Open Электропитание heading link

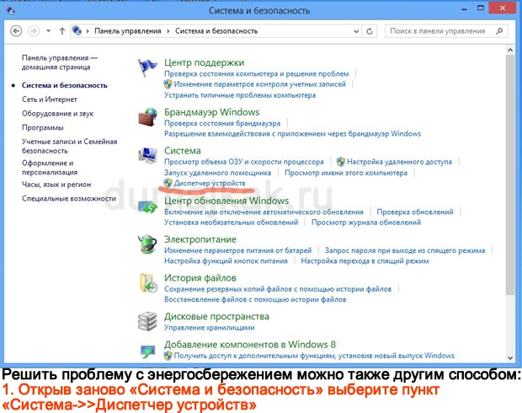coord(200,239)
